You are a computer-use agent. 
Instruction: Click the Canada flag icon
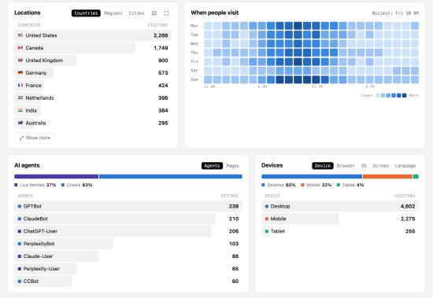click(x=20, y=48)
